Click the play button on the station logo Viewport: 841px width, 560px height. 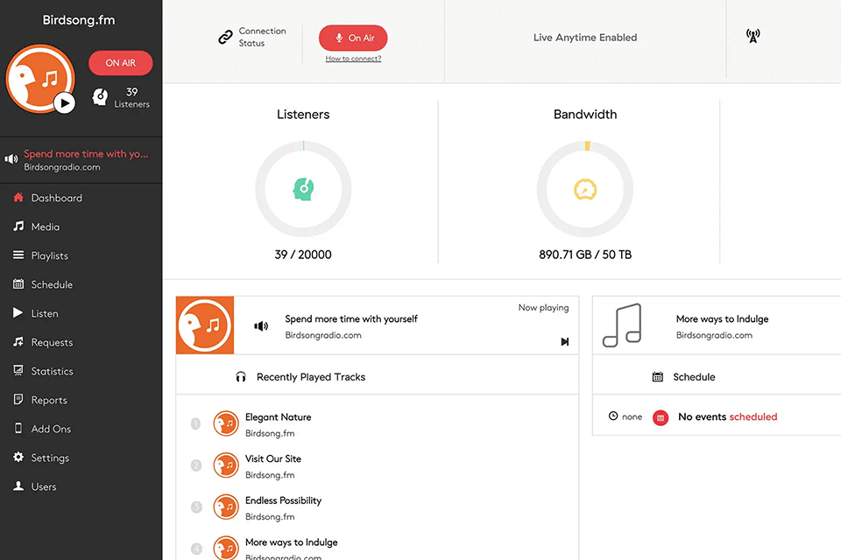64,103
